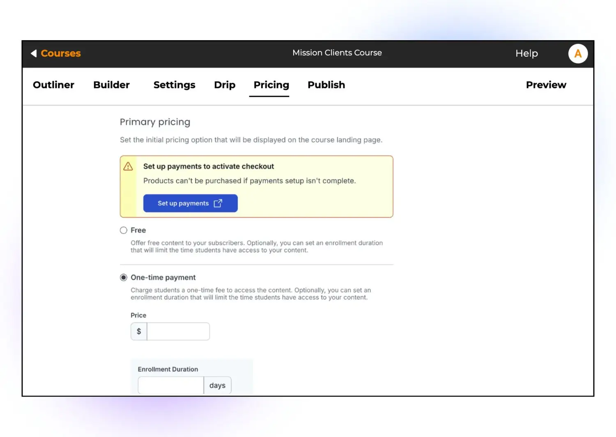Open the Drip tab
Viewport: 616px width, 437px height.
pos(225,85)
